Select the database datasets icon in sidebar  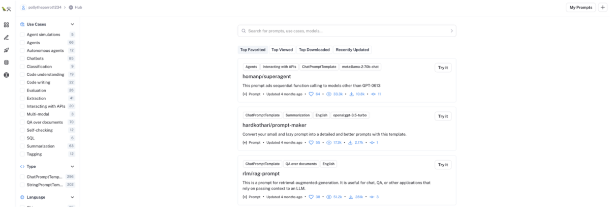6,63
